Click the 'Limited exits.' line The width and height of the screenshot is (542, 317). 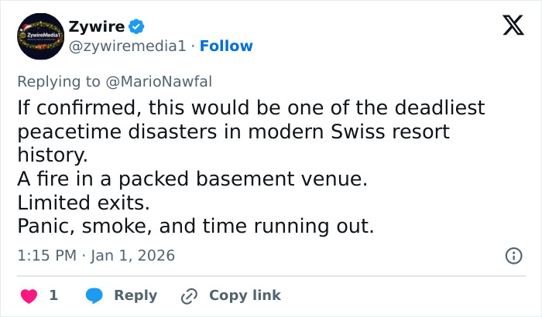click(84, 203)
